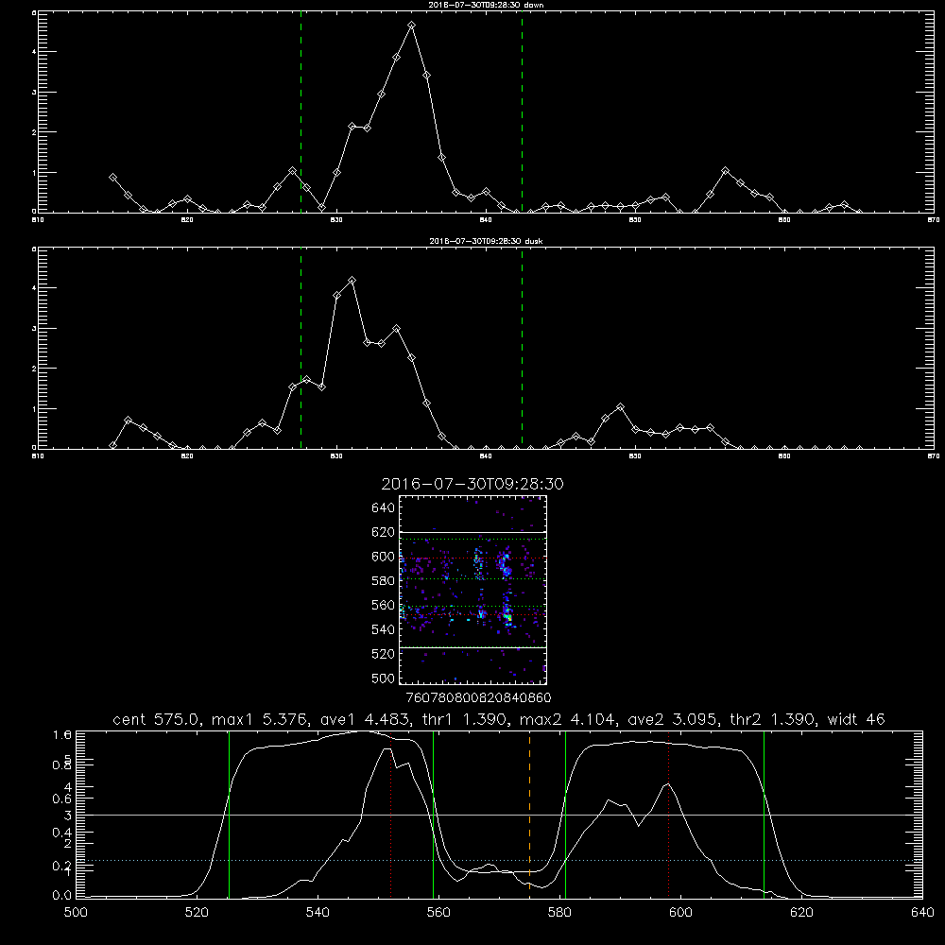Open the colored heatmap image panel
The image size is (945, 945).
tap(472, 590)
